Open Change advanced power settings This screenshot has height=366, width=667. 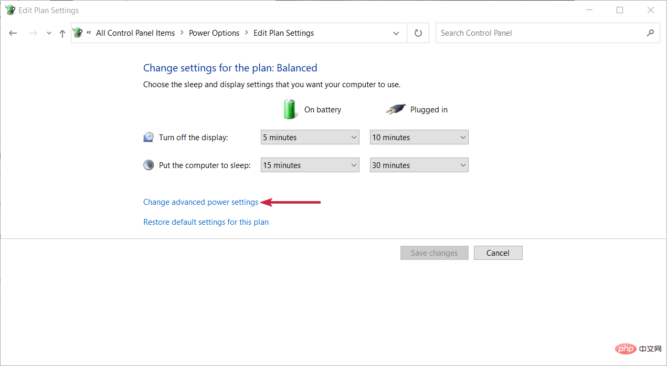click(201, 202)
